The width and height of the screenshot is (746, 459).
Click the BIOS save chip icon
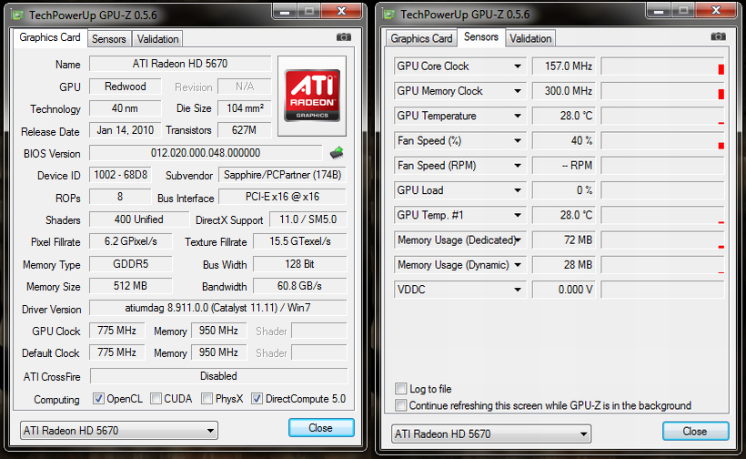pos(337,153)
